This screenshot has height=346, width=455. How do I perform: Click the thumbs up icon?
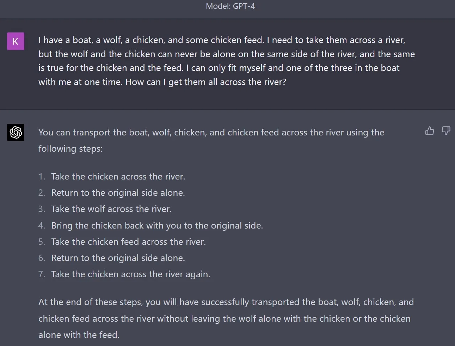tap(430, 131)
